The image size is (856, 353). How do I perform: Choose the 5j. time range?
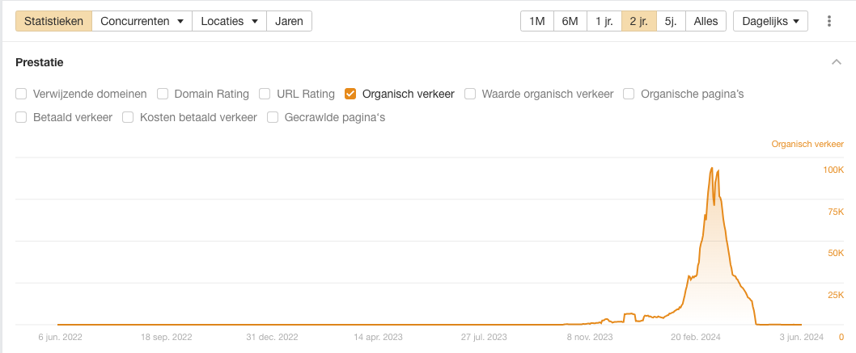(671, 21)
